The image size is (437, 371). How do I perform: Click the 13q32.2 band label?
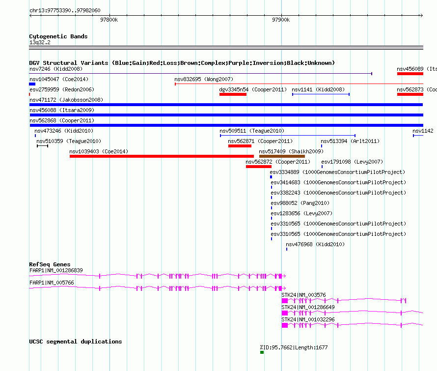pyautogui.click(x=40, y=42)
